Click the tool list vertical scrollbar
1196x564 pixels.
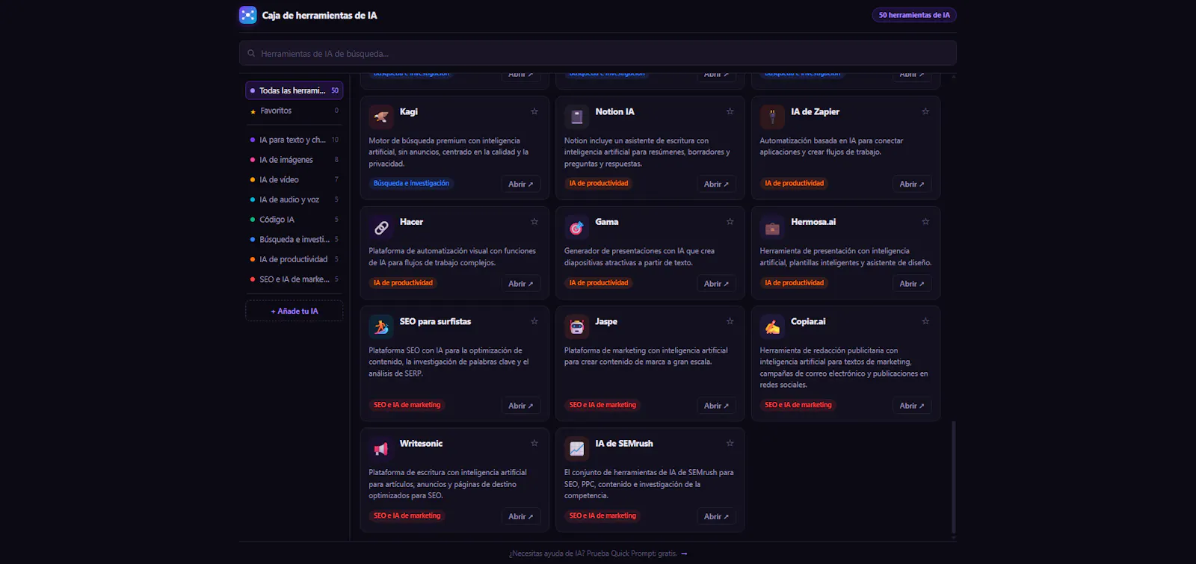pyautogui.click(x=953, y=477)
